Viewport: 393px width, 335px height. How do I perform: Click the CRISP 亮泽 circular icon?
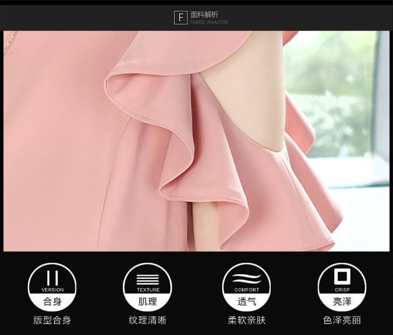(342, 287)
